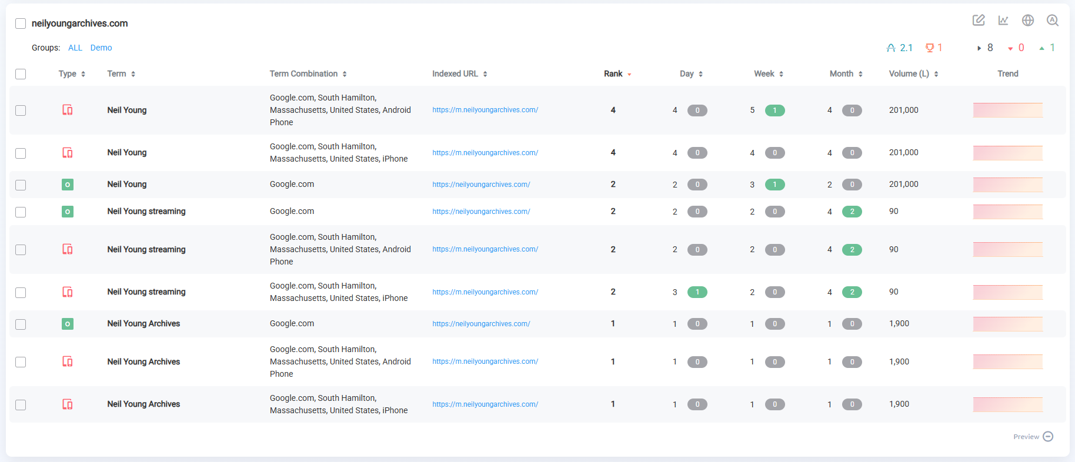Check the Neil Young Archives iPhone row checkbox
This screenshot has width=1075, height=462.
pyautogui.click(x=21, y=405)
